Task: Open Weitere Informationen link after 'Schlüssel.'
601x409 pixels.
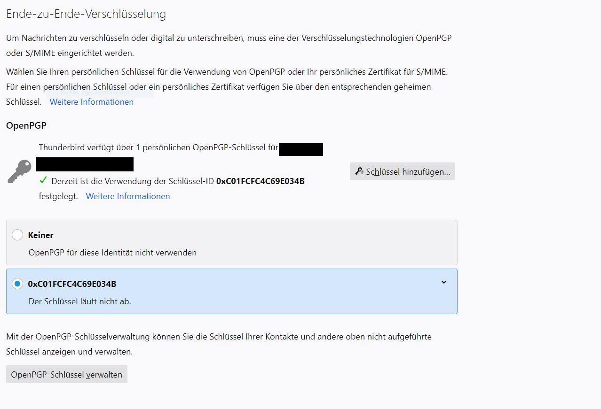Action: [92, 102]
